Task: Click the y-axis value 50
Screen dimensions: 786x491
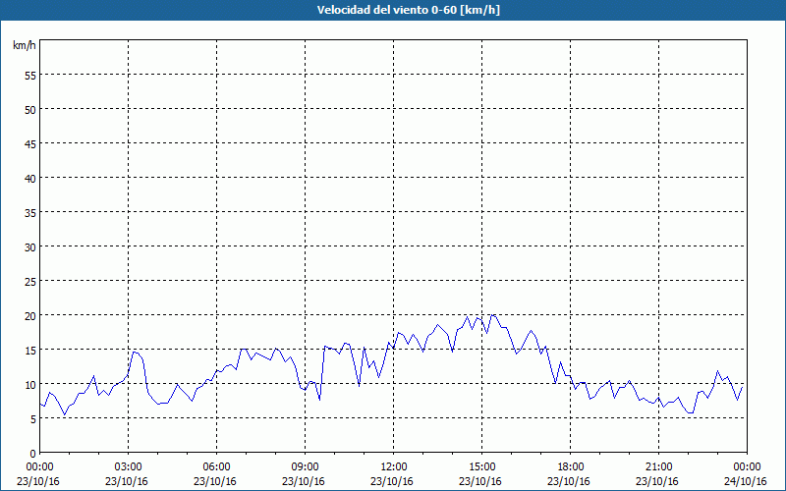Action: pos(30,109)
